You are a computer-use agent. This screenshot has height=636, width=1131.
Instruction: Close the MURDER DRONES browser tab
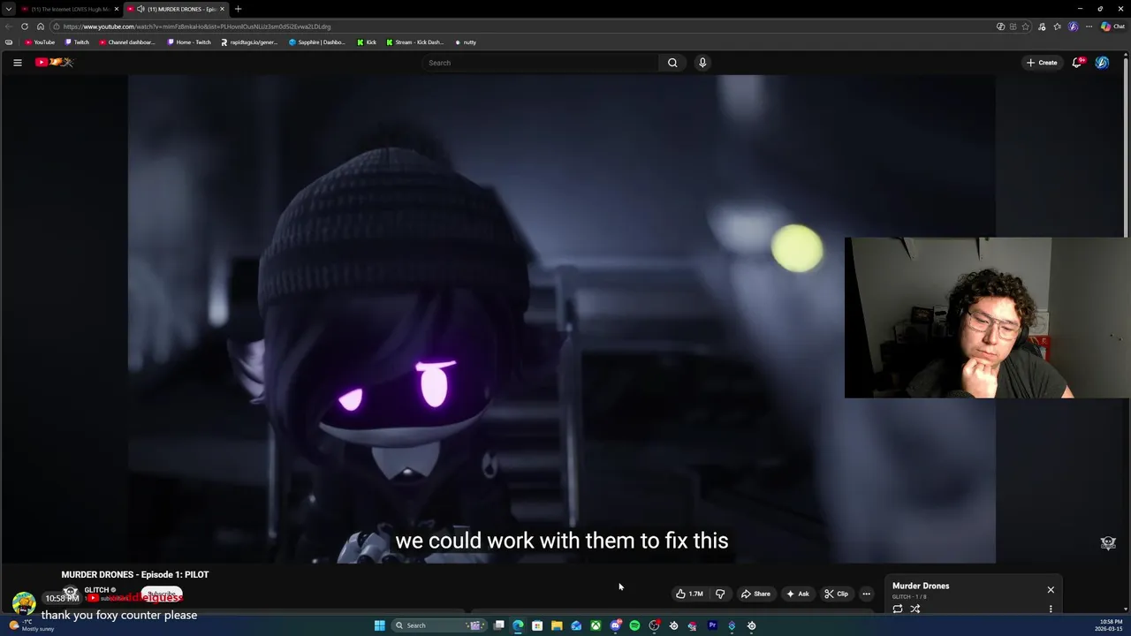[x=223, y=9]
